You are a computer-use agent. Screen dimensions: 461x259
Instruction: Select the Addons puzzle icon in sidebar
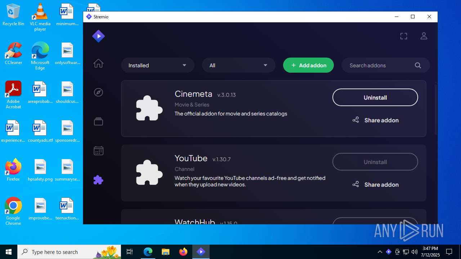(98, 180)
